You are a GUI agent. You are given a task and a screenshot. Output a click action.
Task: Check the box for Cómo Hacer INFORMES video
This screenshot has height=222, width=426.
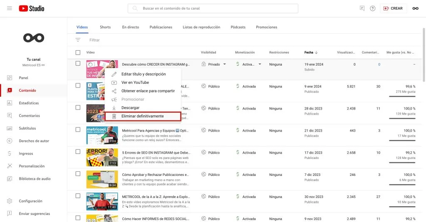78,218
